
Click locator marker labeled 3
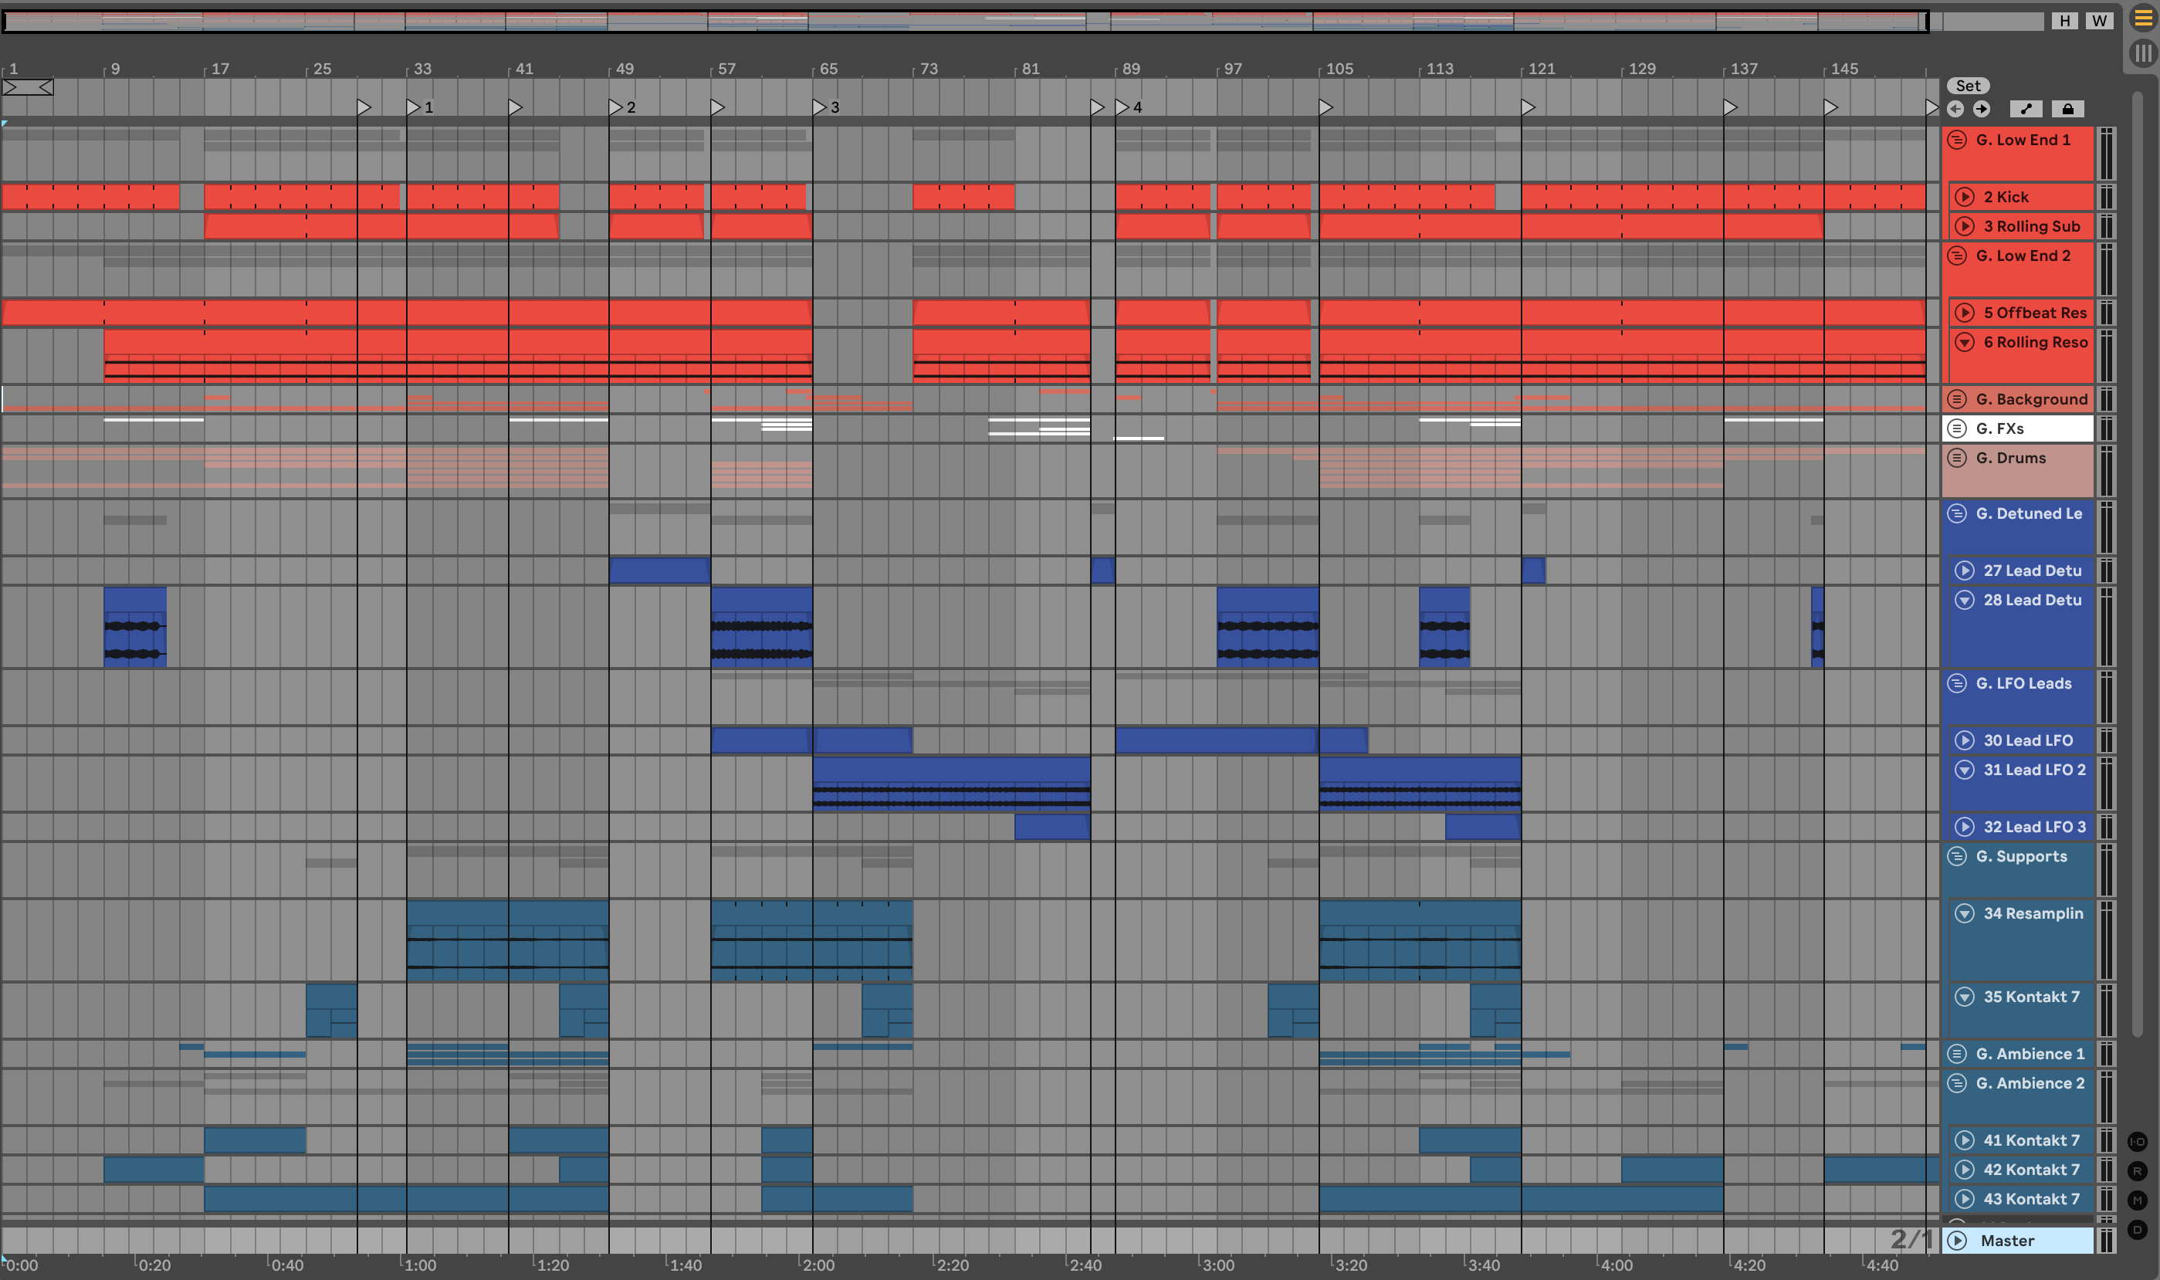(x=820, y=107)
